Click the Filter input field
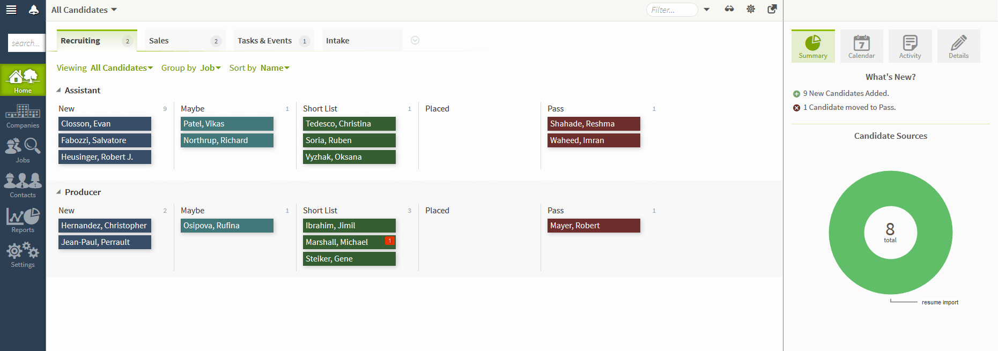998x351 pixels. (x=672, y=10)
